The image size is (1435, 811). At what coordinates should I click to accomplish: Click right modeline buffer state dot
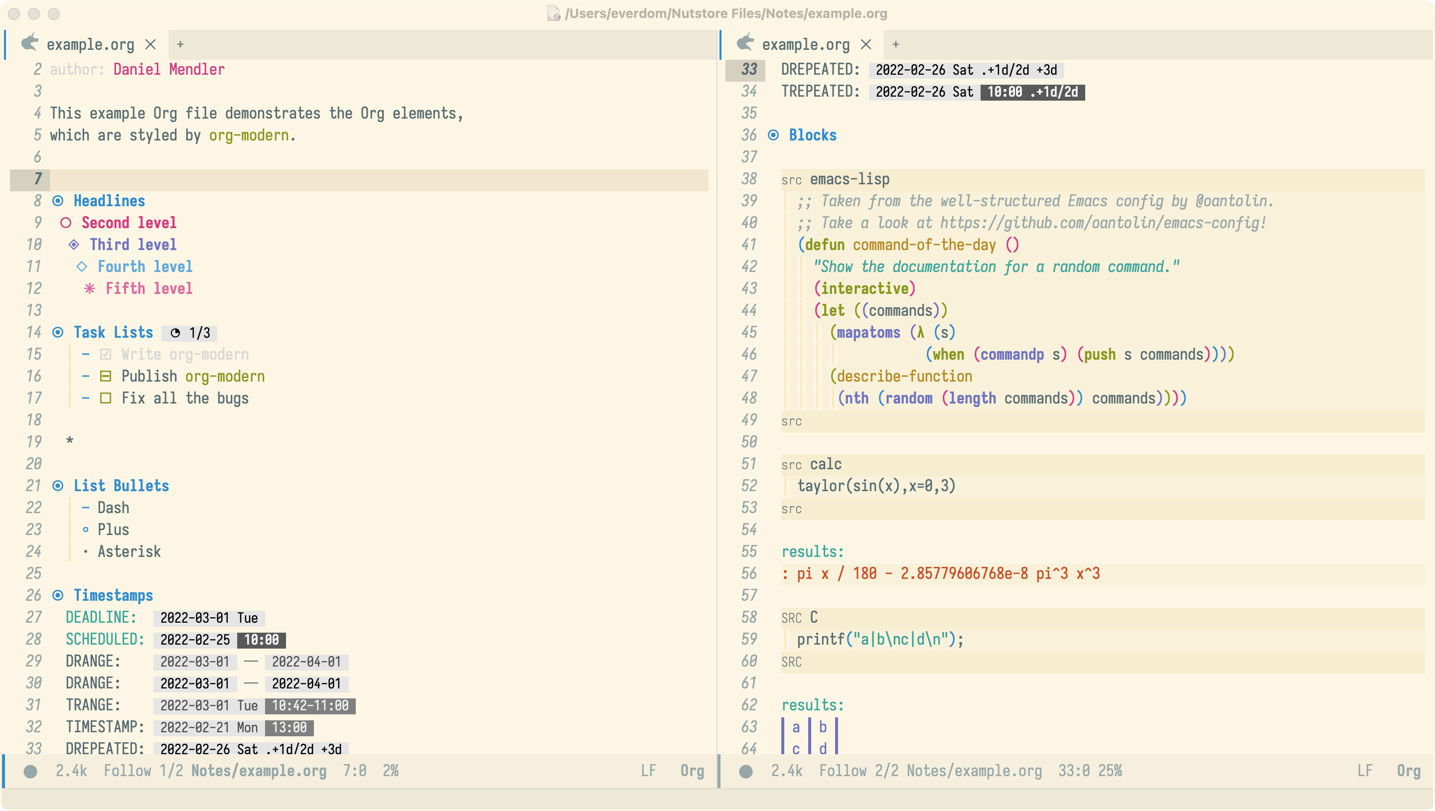746,771
